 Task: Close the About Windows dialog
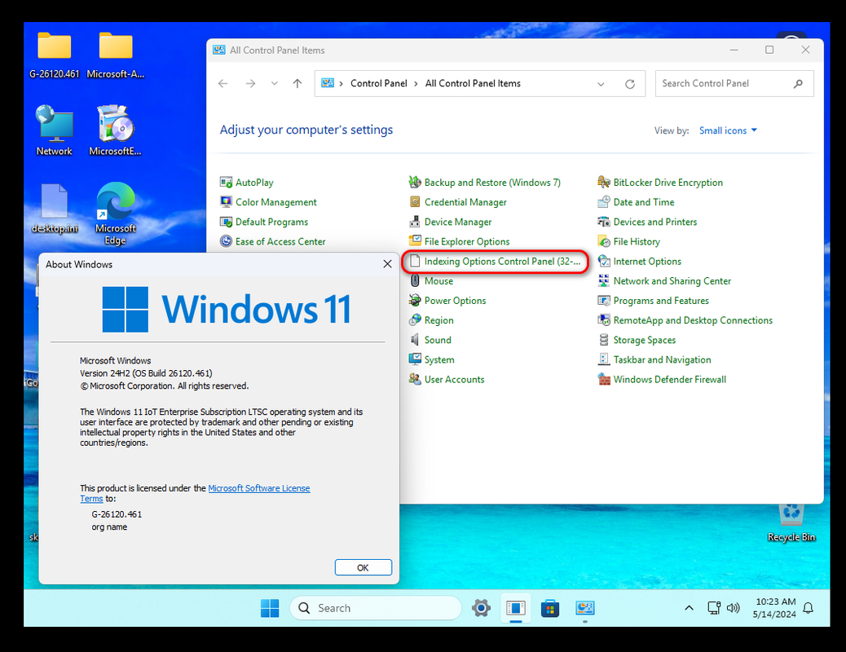click(387, 264)
